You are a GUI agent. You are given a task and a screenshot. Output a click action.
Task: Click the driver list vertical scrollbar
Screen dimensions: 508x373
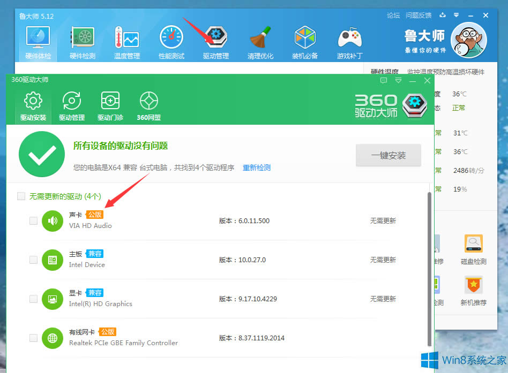point(429,269)
